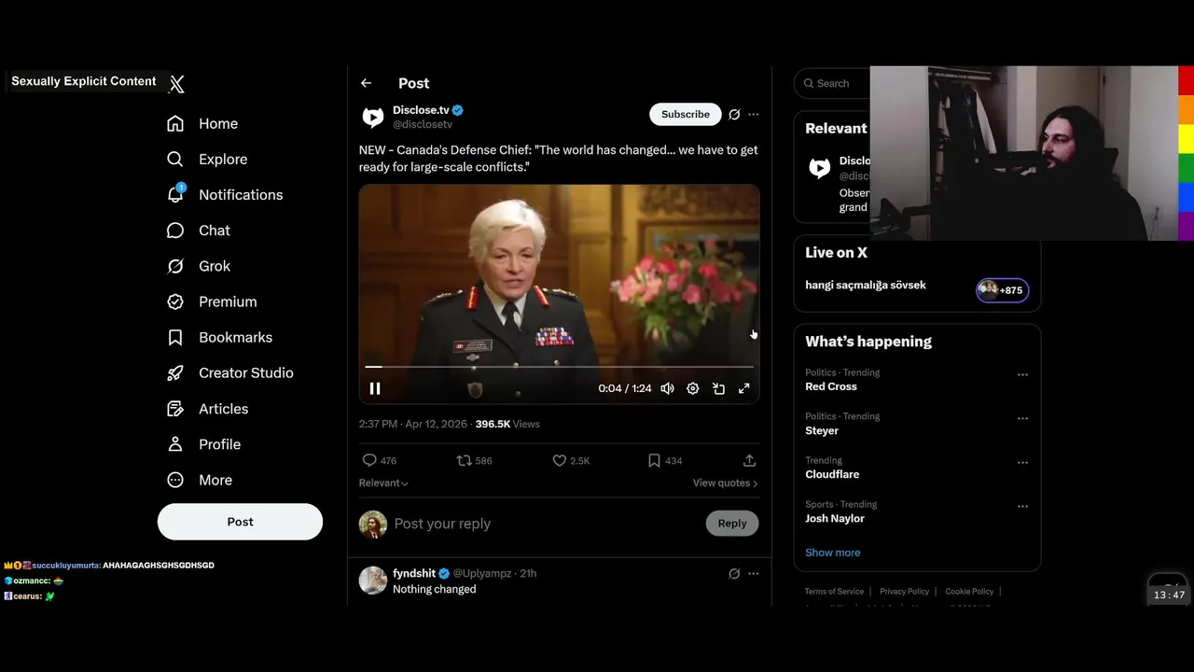Open Josh Naylor trending topic
The height and width of the screenshot is (672, 1194).
[x=835, y=518]
